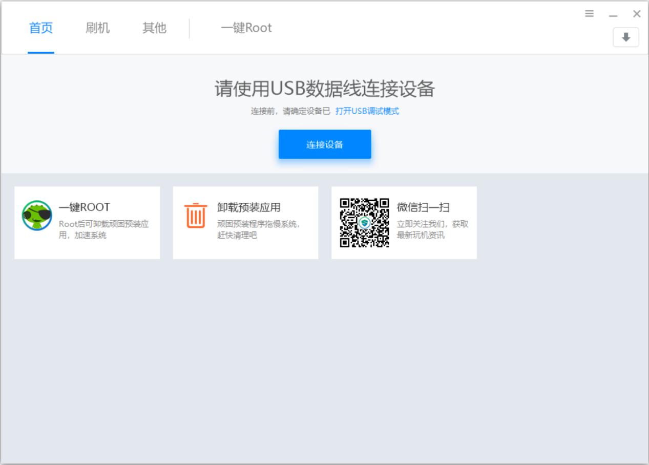Open the 打开USB调试模式 link

[367, 111]
